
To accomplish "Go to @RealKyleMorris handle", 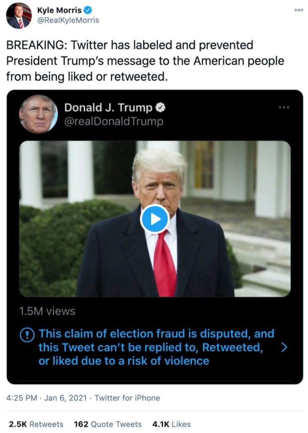I will 68,20.
